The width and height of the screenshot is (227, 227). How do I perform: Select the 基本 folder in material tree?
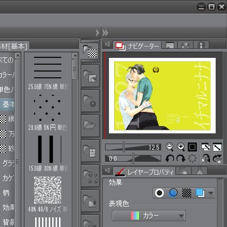click(7, 104)
